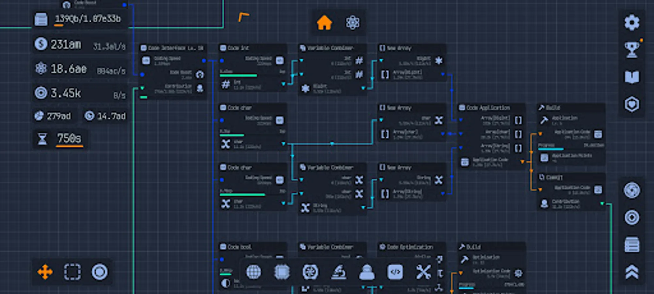The width and height of the screenshot is (654, 294).
Task: Open the globe category in the bottom toolbar
Action: point(253,272)
